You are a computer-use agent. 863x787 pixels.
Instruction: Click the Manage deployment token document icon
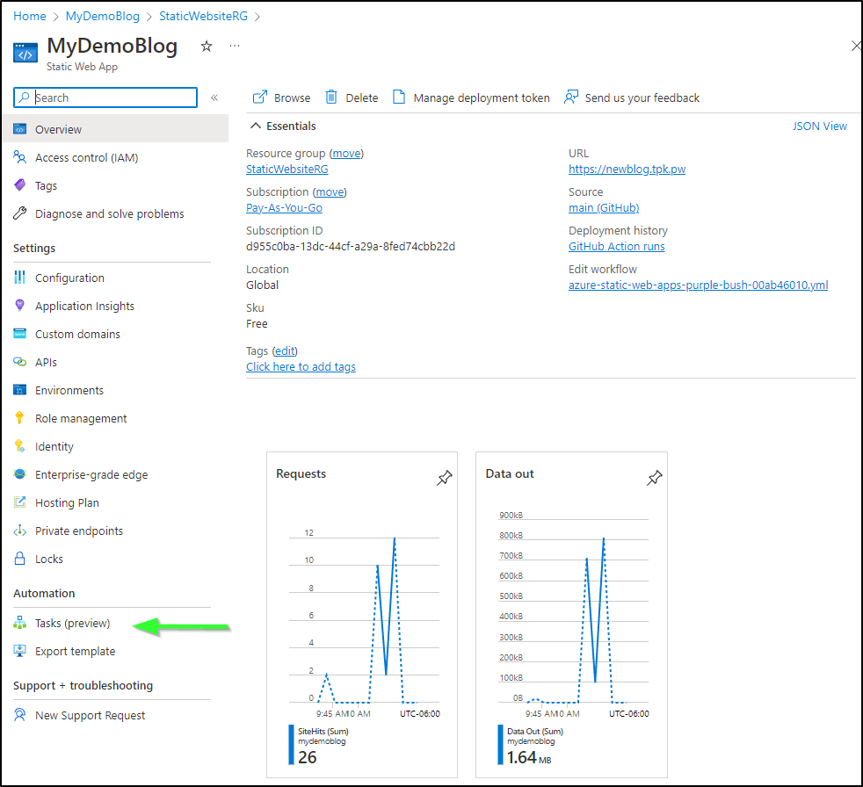[399, 97]
